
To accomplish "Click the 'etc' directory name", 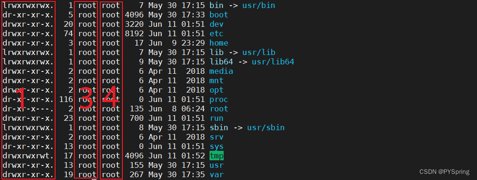I will point(216,33).
